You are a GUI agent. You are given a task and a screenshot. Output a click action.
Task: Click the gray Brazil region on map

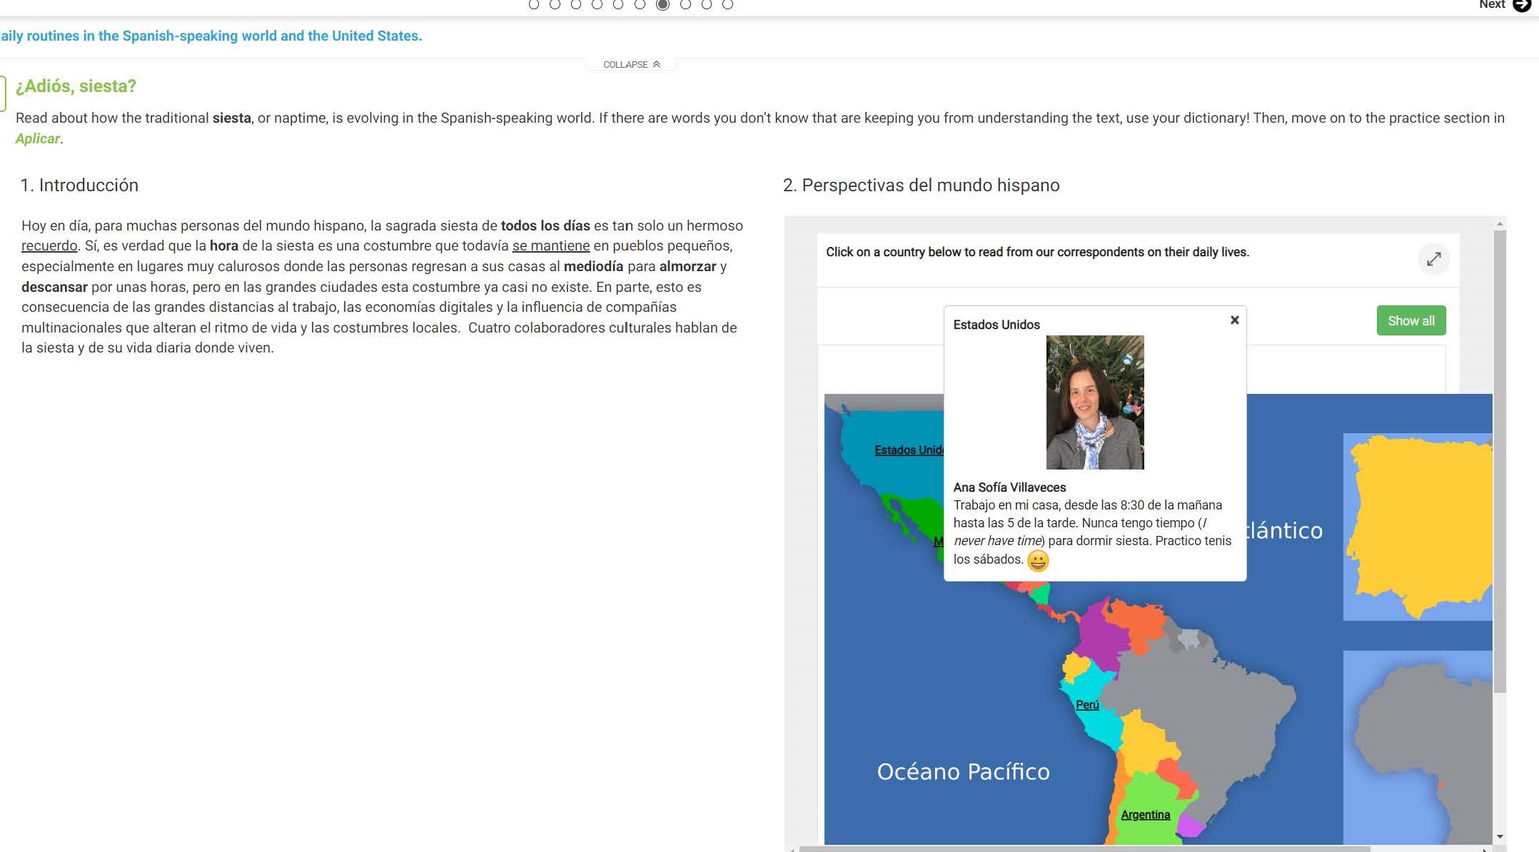coord(1206,714)
